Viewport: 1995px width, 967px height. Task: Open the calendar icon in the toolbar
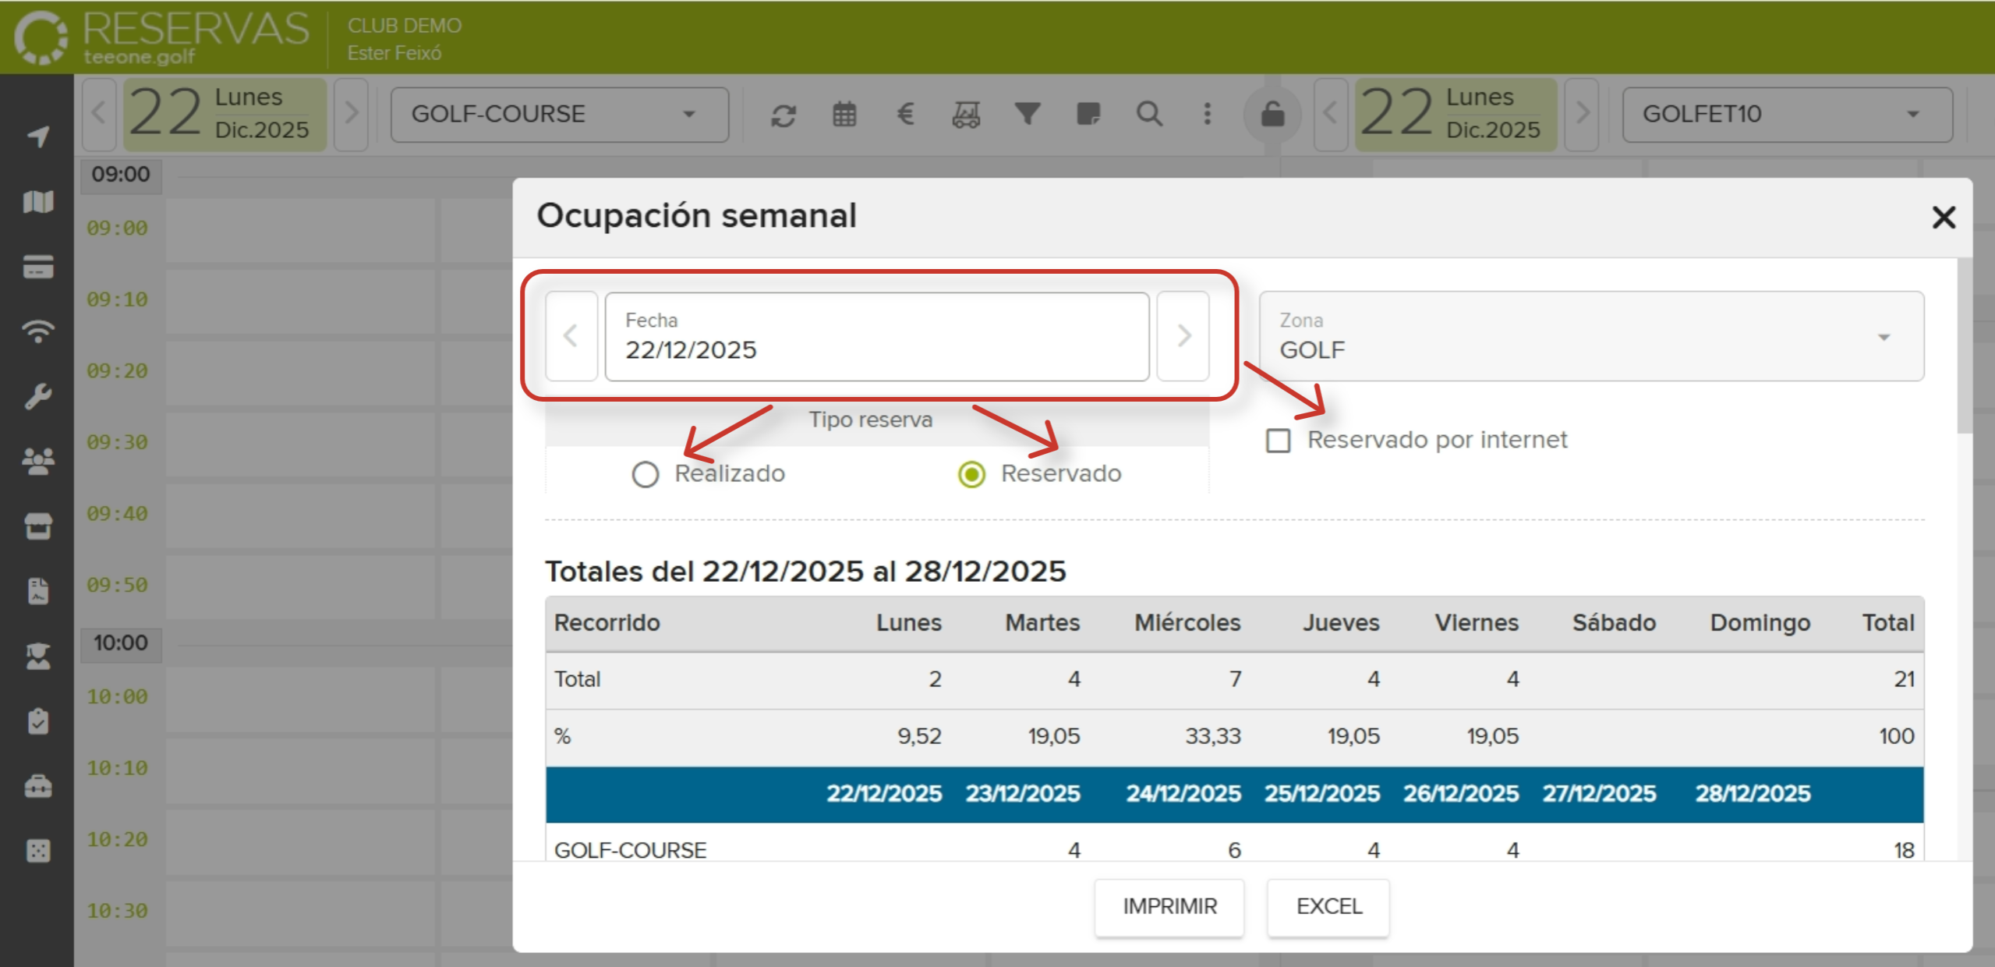click(844, 115)
